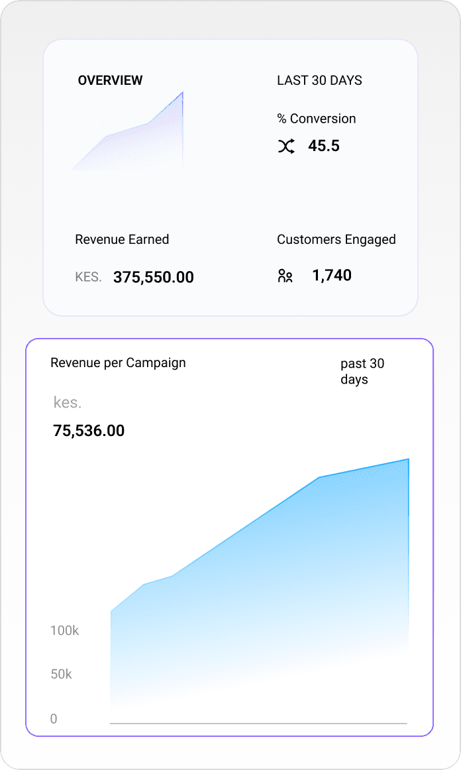Click the Revenue Earned label
This screenshot has width=461, height=770.
pyautogui.click(x=122, y=239)
